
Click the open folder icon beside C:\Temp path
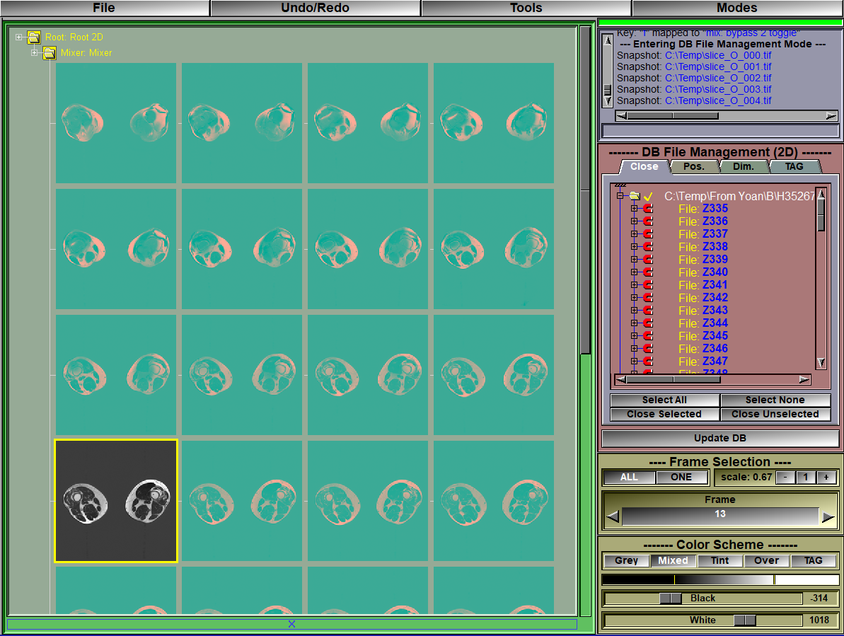[635, 196]
